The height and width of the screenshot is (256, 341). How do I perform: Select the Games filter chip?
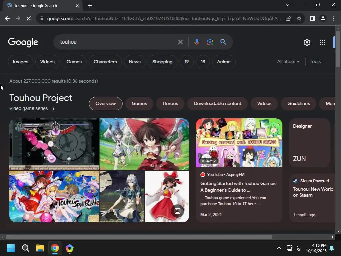pos(74,62)
